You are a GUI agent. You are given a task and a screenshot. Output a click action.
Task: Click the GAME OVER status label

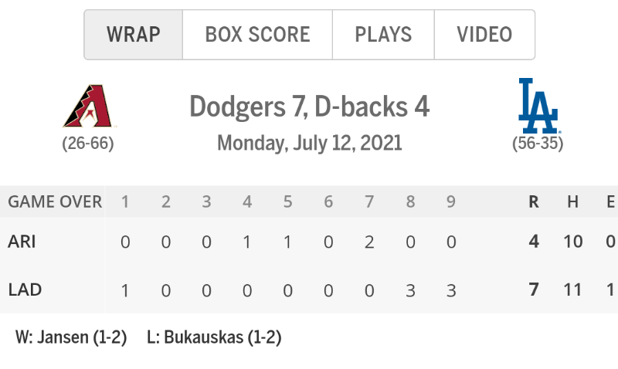(55, 201)
